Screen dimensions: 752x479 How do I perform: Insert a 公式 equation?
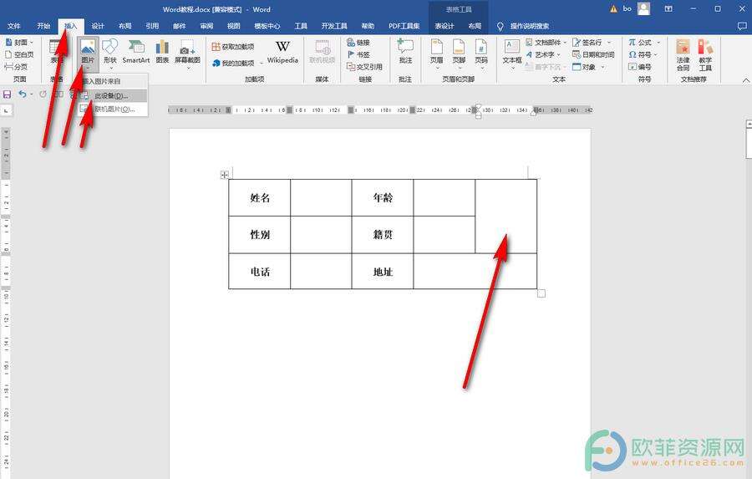(x=643, y=43)
